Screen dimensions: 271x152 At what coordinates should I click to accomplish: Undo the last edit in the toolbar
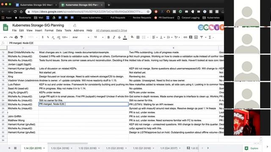[6, 37]
